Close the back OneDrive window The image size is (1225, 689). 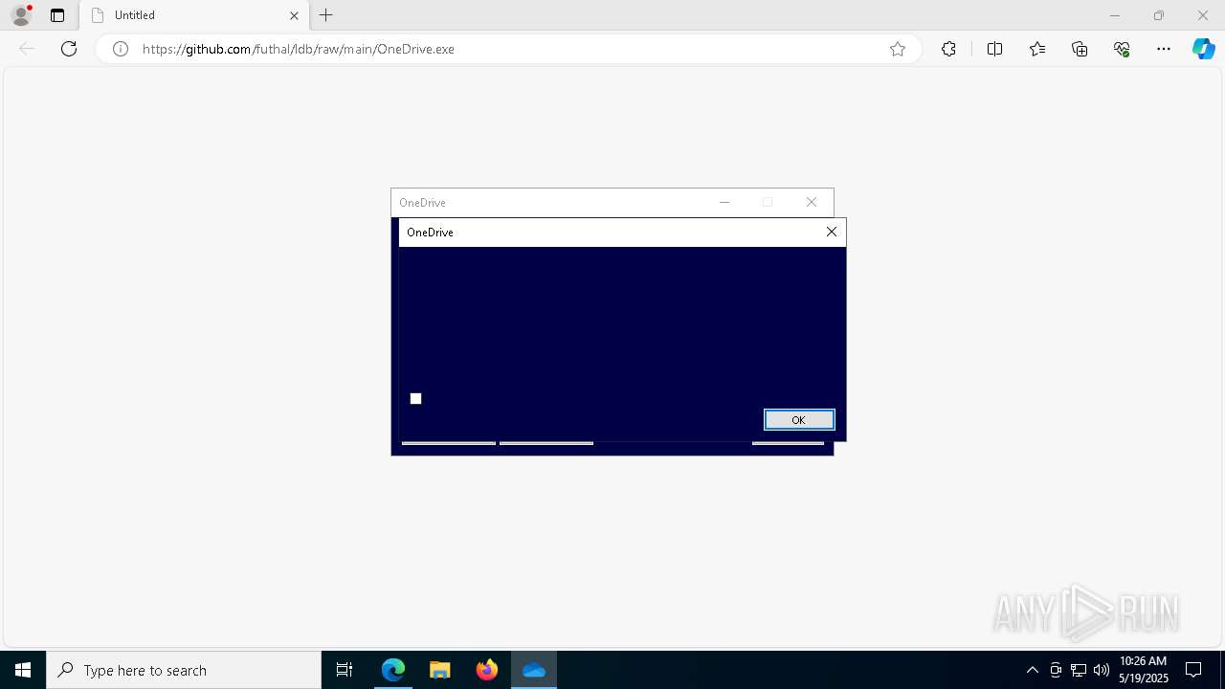coord(812,202)
